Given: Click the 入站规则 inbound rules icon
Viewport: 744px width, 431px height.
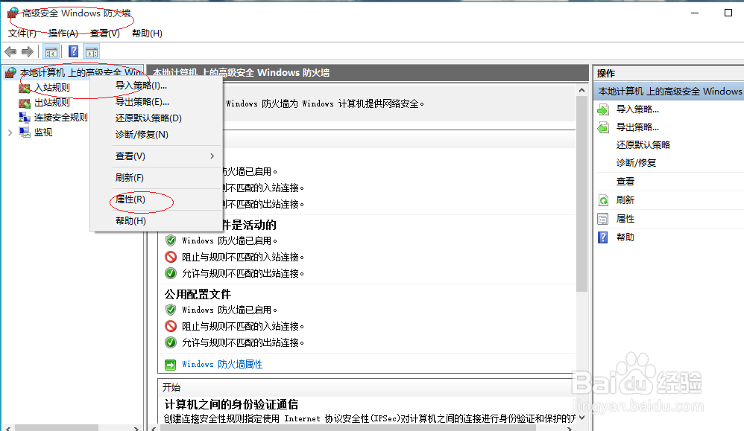Looking at the screenshot, I should pyautogui.click(x=25, y=88).
